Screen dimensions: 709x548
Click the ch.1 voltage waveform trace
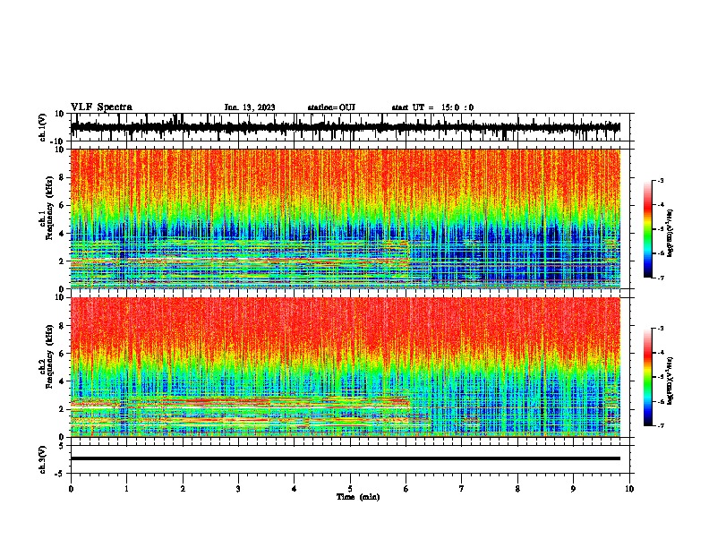click(345, 127)
